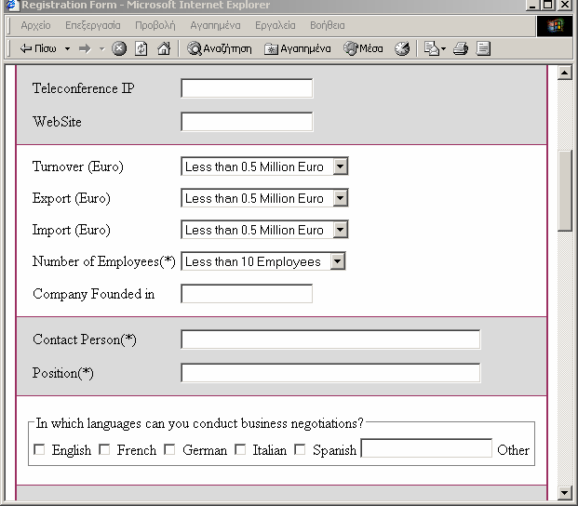
Task: Click the scrollbar up arrow
Action: [x=564, y=73]
